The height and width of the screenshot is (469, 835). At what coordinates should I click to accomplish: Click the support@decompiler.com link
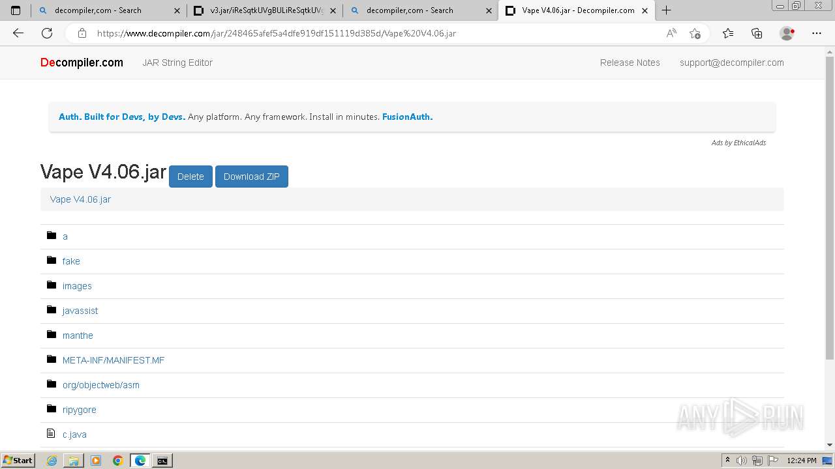click(x=732, y=63)
